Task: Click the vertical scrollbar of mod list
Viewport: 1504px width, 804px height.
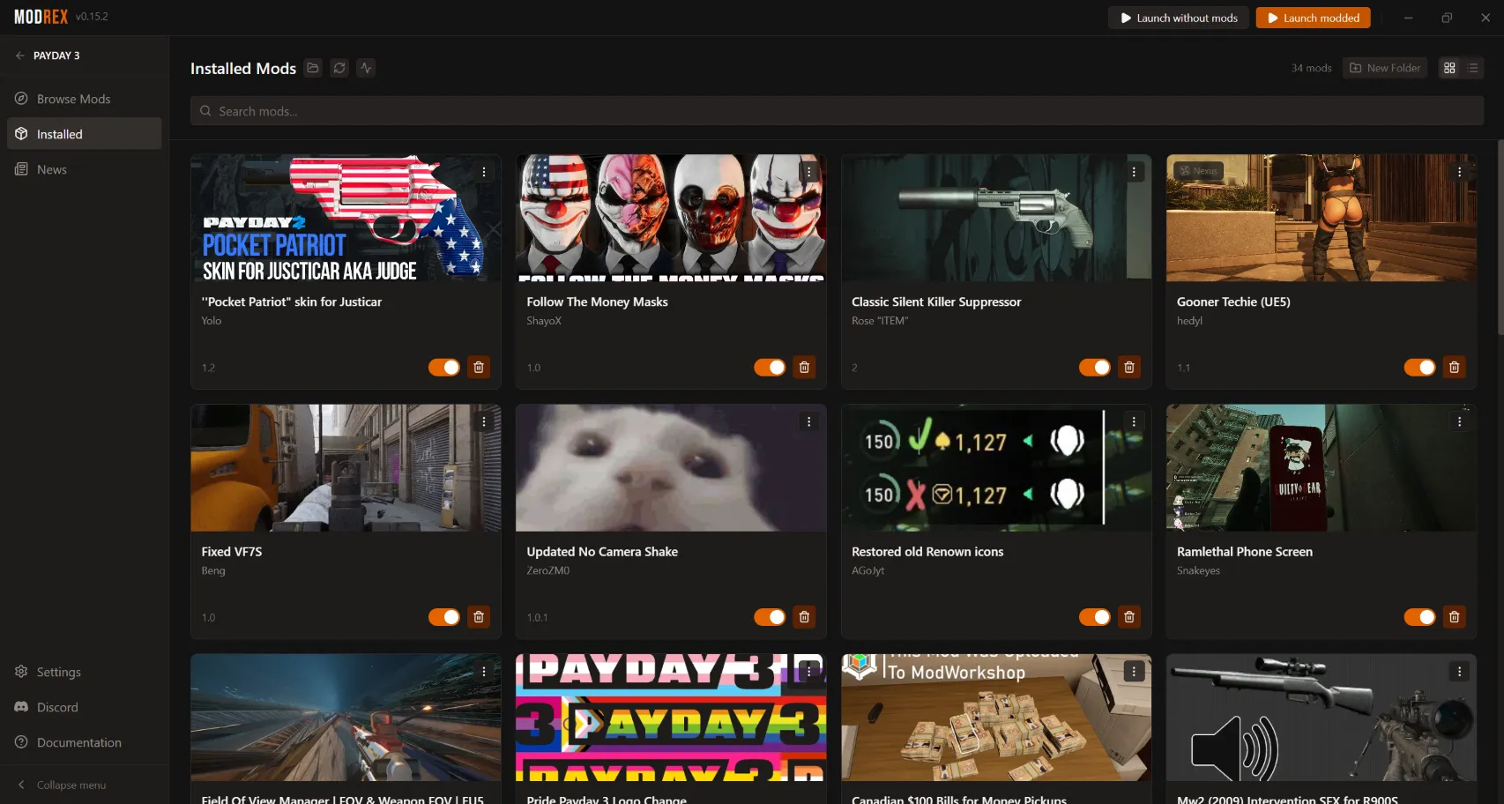Action: 1500,236
